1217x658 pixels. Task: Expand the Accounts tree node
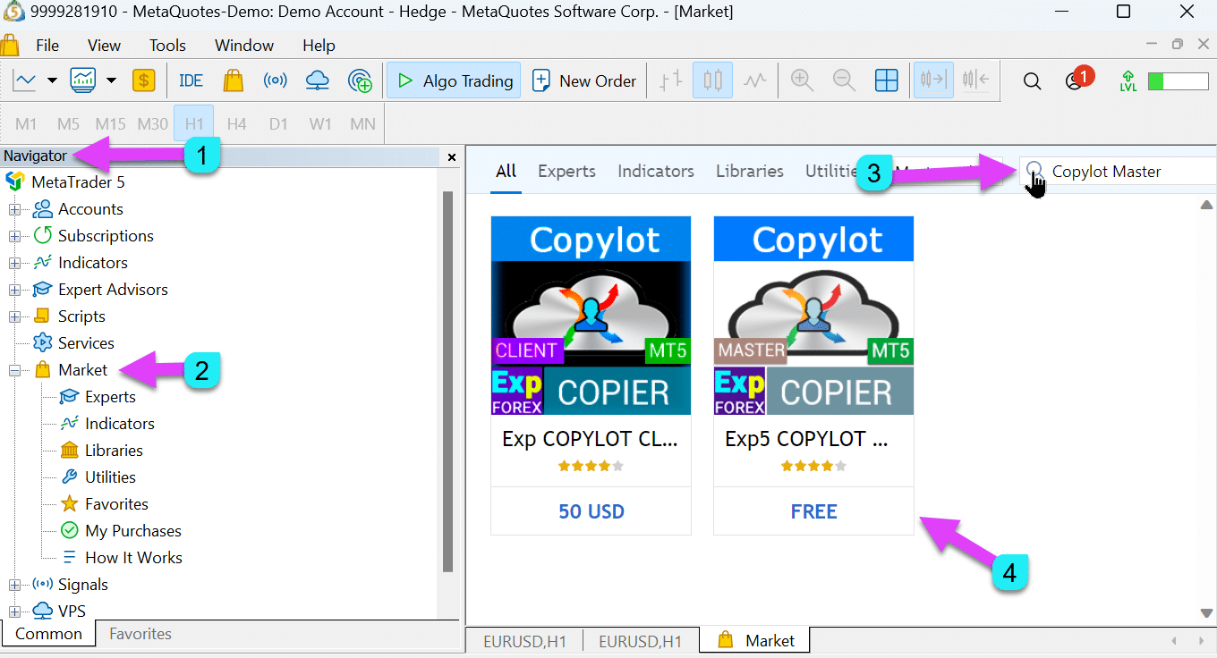point(14,210)
